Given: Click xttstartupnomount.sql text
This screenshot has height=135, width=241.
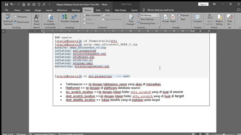Looking at the screenshot, I should [x=92, y=66].
